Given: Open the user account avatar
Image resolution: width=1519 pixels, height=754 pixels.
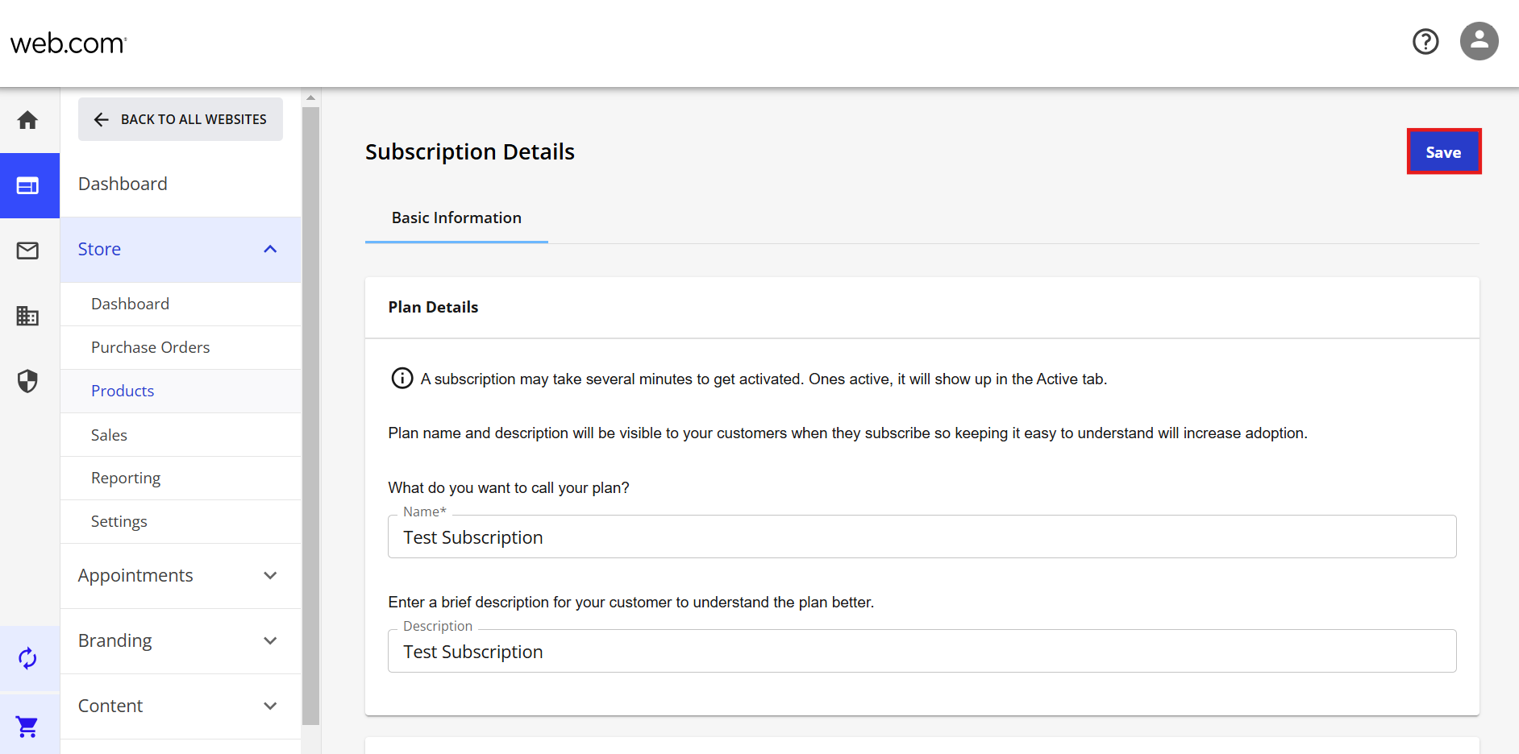Looking at the screenshot, I should [x=1479, y=41].
